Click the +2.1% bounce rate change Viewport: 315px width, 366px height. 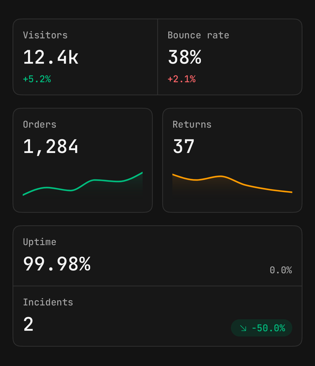click(x=181, y=79)
